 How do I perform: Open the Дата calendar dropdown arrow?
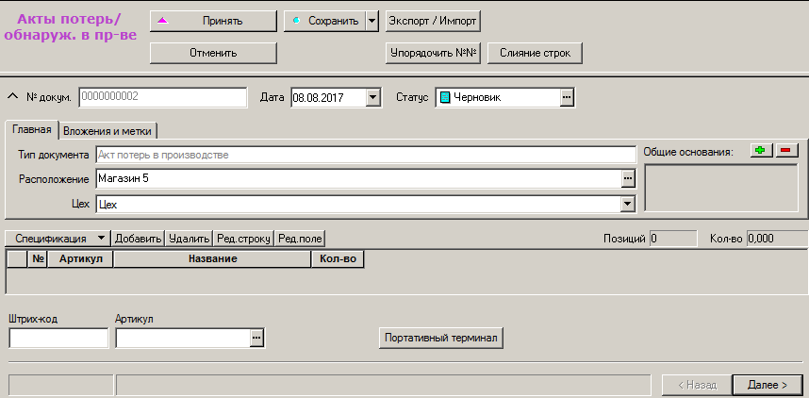373,97
